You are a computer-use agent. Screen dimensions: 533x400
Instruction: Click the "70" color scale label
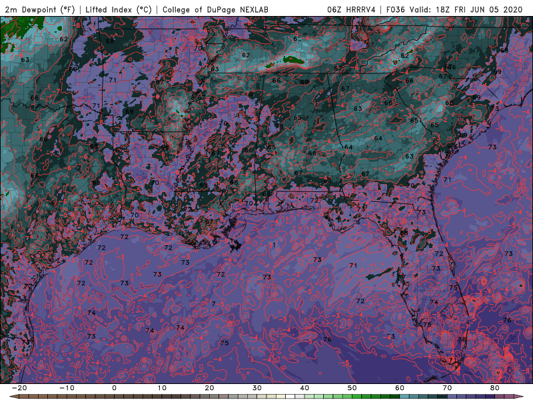click(x=447, y=388)
